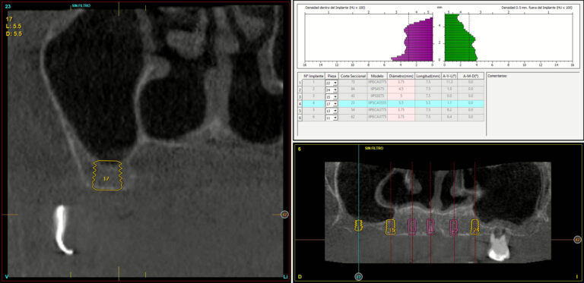Click slice marker 23 below panoramic view
Image resolution: width=584 pixels, height=283 pixels.
358,276
